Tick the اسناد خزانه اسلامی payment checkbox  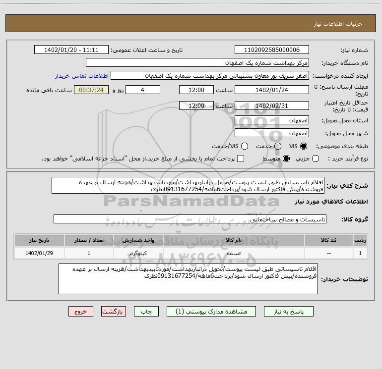click(241, 158)
